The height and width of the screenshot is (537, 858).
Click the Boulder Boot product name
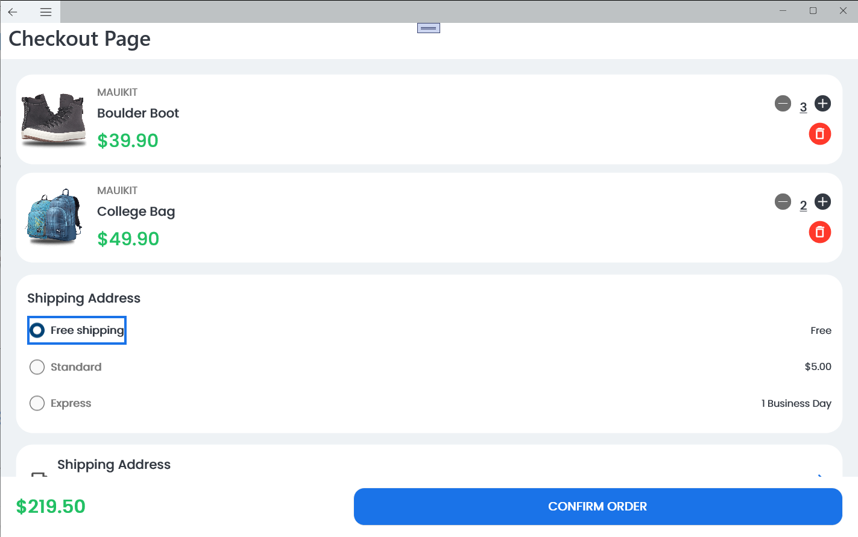(138, 113)
